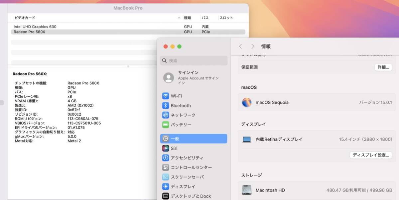This screenshot has height=200, width=399.
Task: Click the user avatar icon beside サインイン
Action: coord(169,78)
